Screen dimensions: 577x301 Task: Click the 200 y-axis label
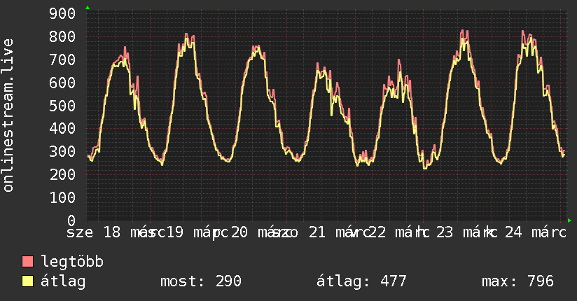[62, 174]
